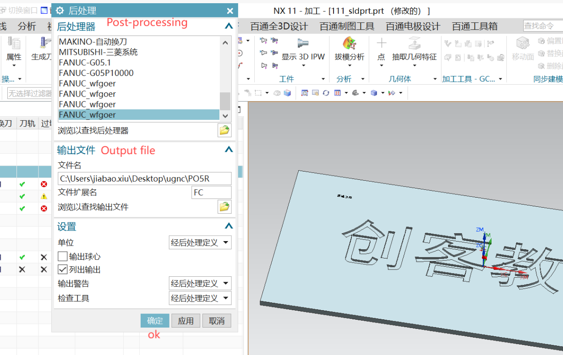Click the 显示 3D IPW icon

[303, 43]
